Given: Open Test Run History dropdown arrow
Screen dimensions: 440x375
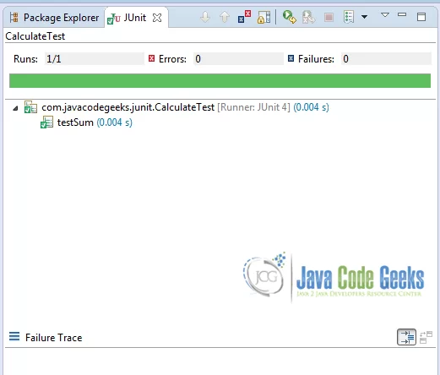Looking at the screenshot, I should coord(364,17).
